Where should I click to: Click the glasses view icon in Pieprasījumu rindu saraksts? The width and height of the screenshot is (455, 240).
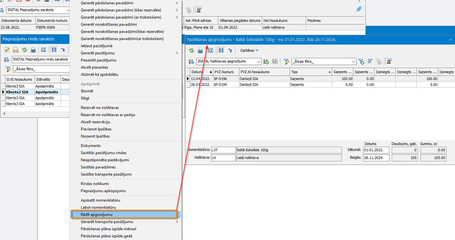click(x=15, y=50)
